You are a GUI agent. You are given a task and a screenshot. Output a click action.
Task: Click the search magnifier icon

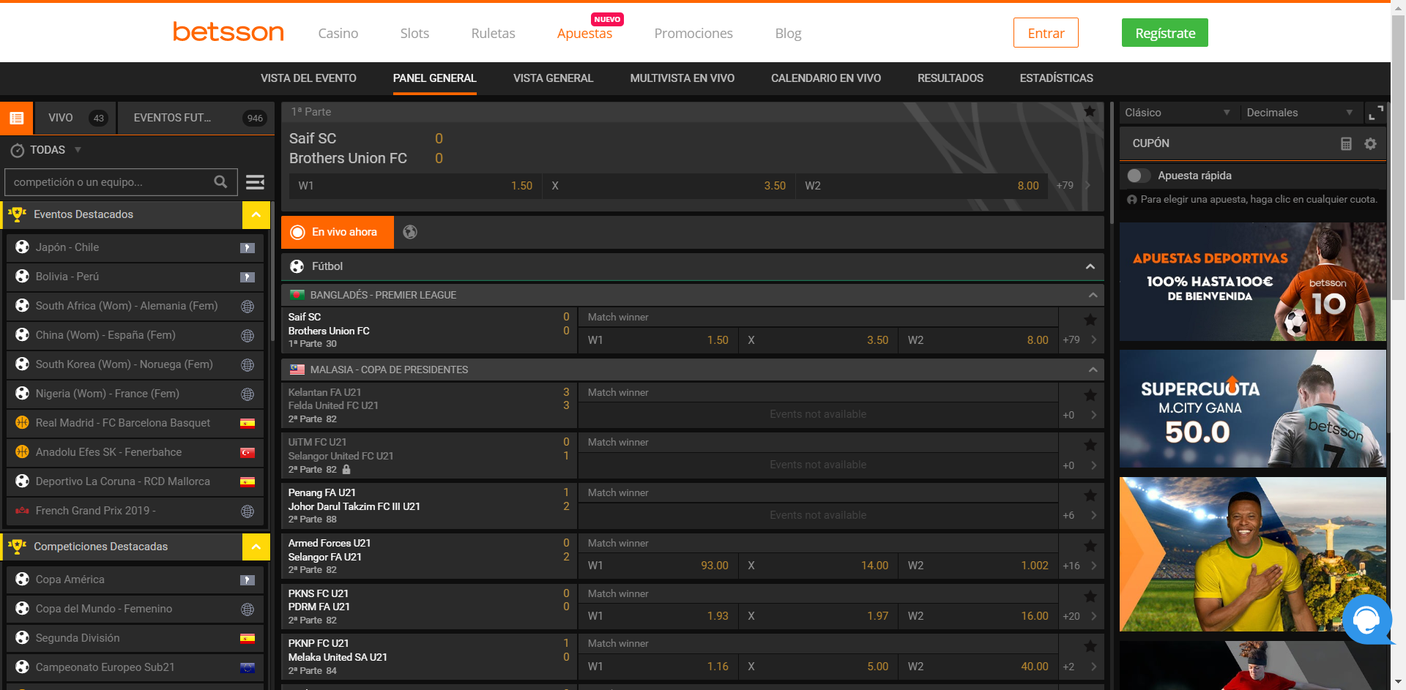coord(220,181)
